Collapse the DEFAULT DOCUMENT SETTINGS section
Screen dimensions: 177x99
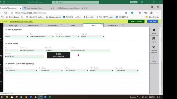click(6, 64)
